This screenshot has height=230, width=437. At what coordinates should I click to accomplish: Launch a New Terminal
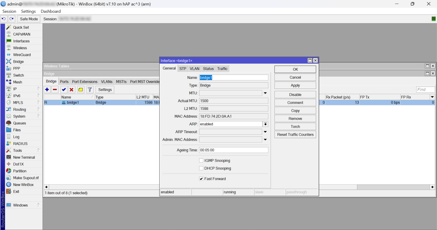tap(24, 157)
